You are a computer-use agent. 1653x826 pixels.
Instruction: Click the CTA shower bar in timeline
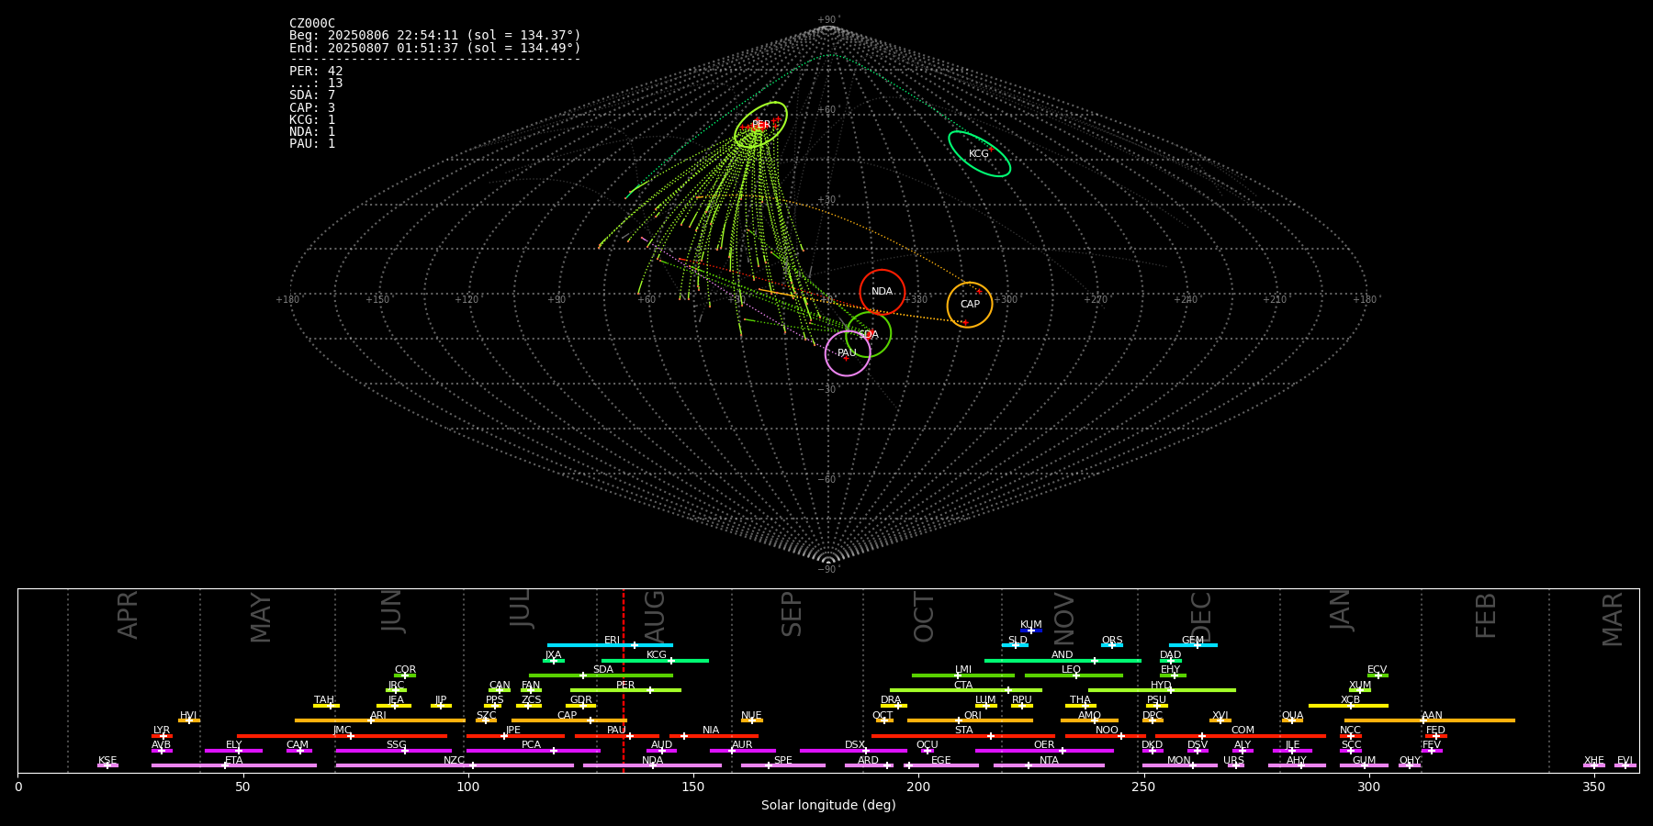(x=966, y=690)
